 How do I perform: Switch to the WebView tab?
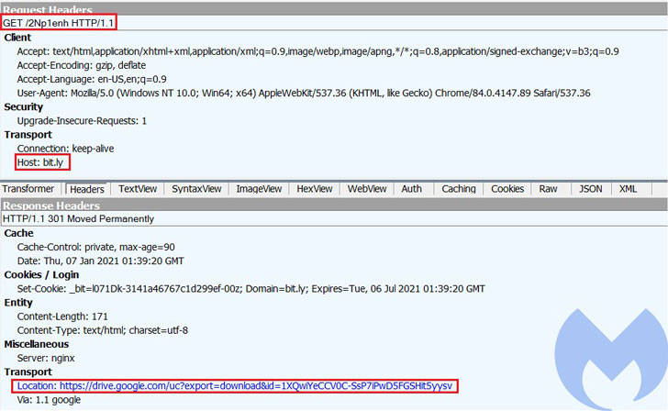(367, 189)
